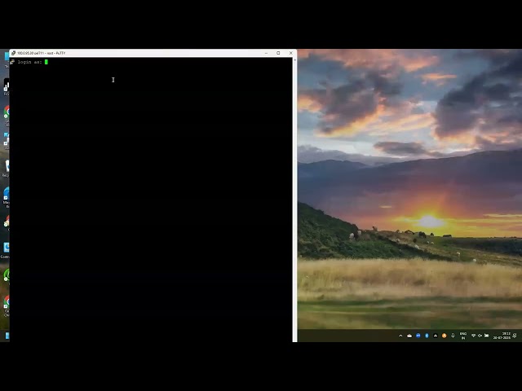The image size is (522, 391).
Task: Open the Bluetooth tray icon
Action: pos(427,336)
